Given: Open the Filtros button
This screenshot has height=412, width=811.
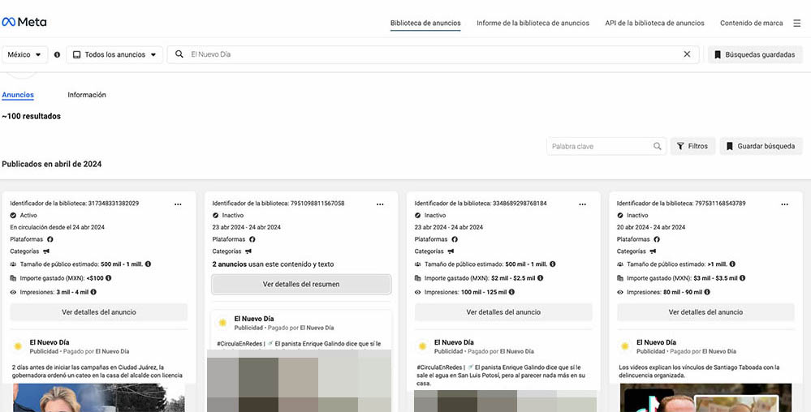Looking at the screenshot, I should coord(692,146).
